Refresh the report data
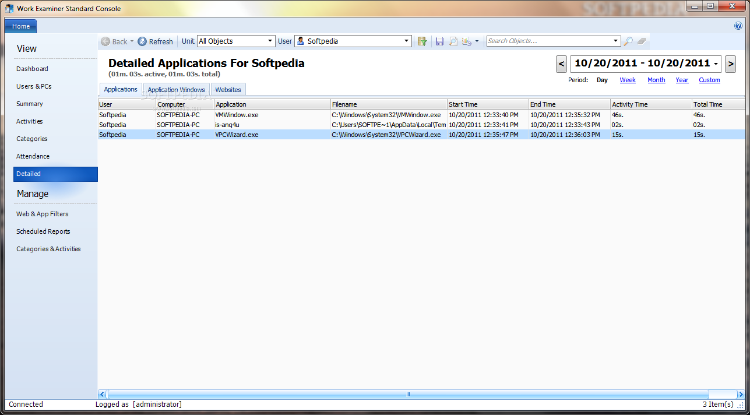 point(155,41)
